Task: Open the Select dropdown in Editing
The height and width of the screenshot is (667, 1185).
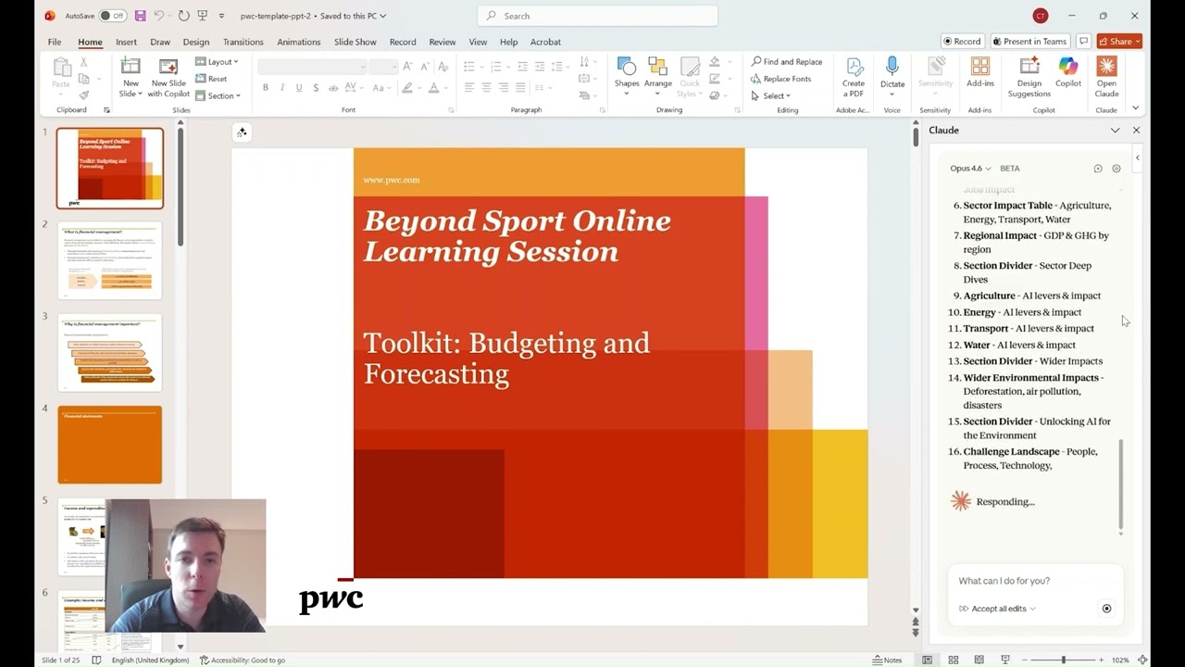Action: point(770,95)
